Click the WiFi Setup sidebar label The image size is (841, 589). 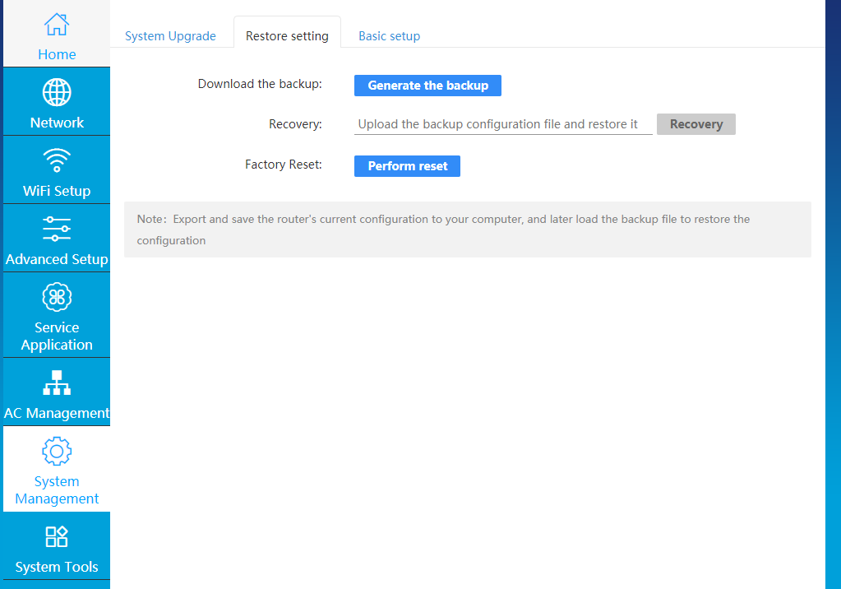tap(57, 191)
